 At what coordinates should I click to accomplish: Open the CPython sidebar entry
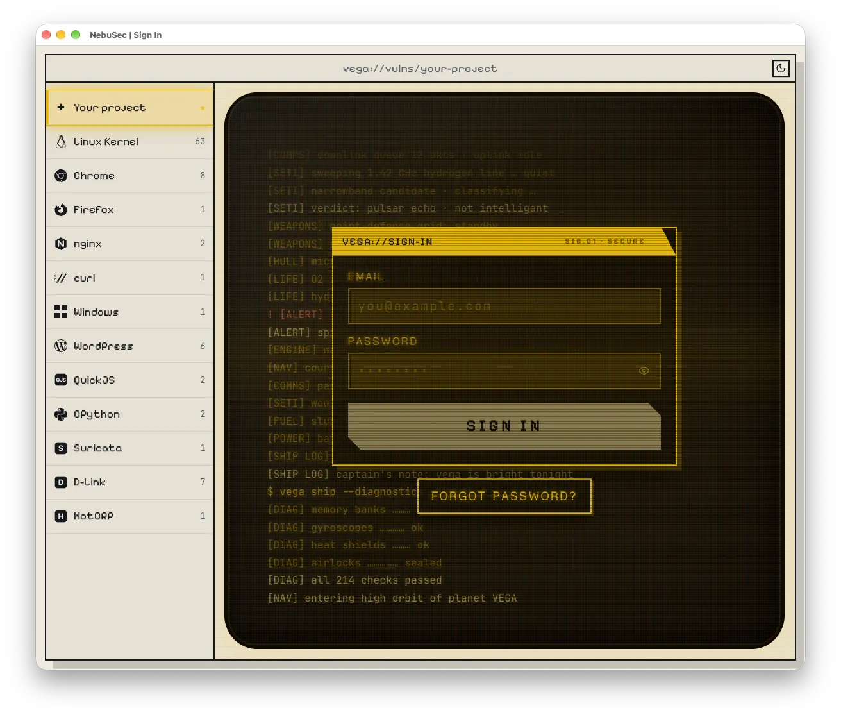(x=130, y=414)
